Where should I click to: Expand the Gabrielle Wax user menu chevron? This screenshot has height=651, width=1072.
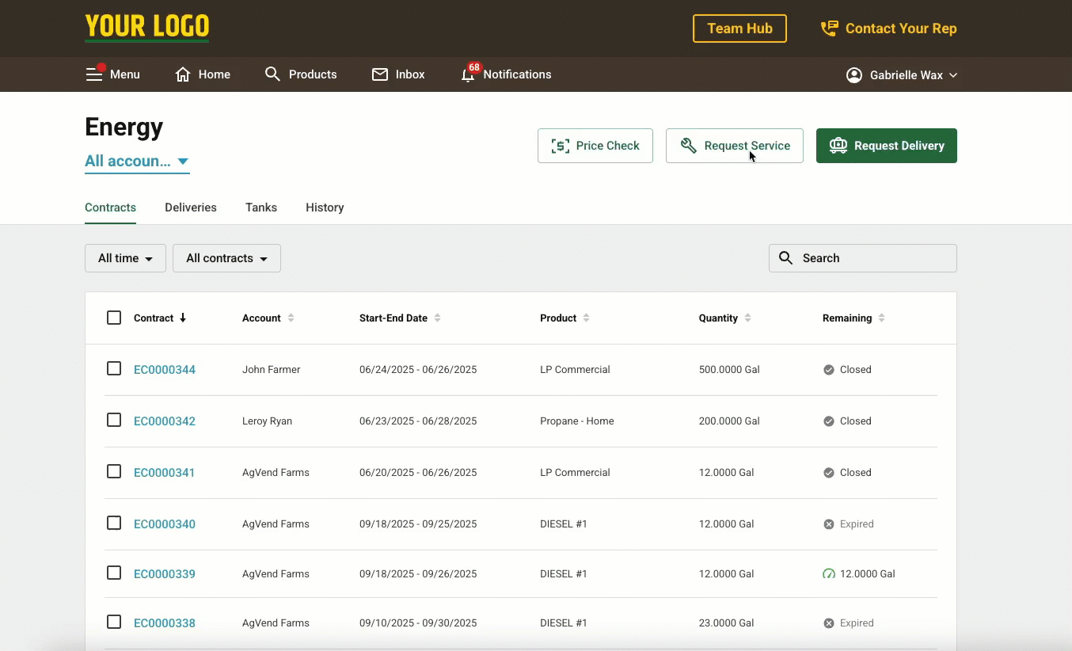point(953,75)
